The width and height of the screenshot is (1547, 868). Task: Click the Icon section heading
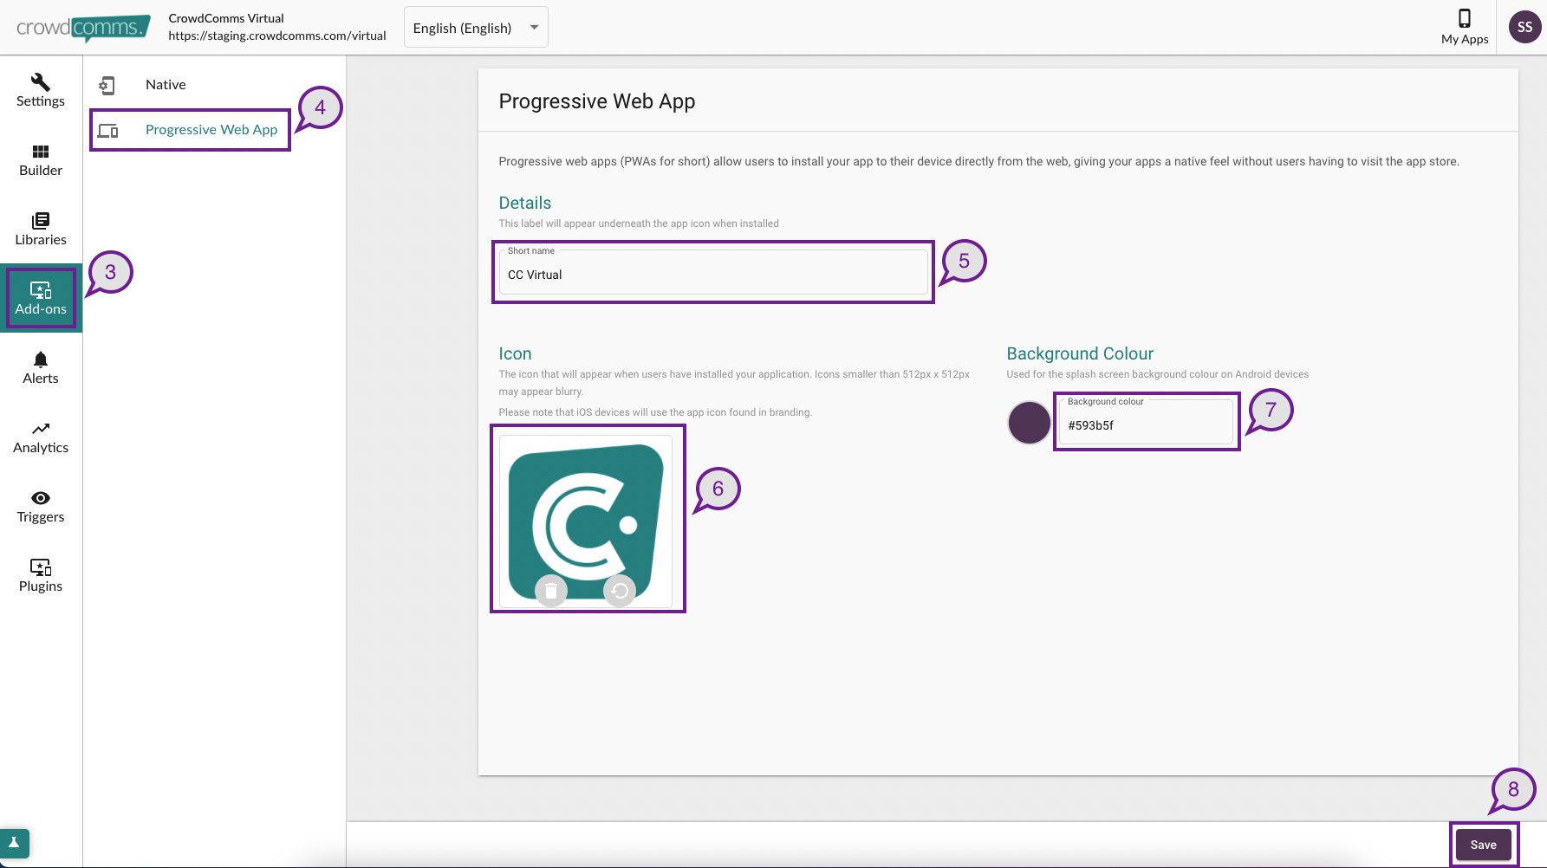[x=515, y=353]
